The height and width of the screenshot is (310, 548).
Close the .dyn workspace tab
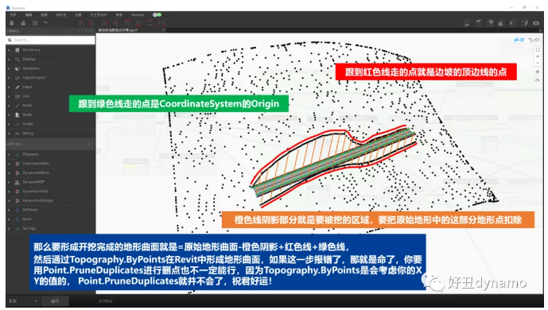[x=163, y=30]
